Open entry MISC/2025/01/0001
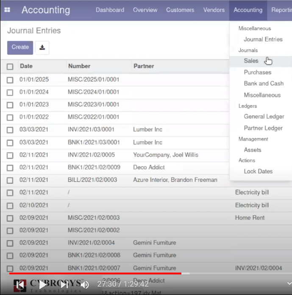The width and height of the screenshot is (292, 295). 93,79
